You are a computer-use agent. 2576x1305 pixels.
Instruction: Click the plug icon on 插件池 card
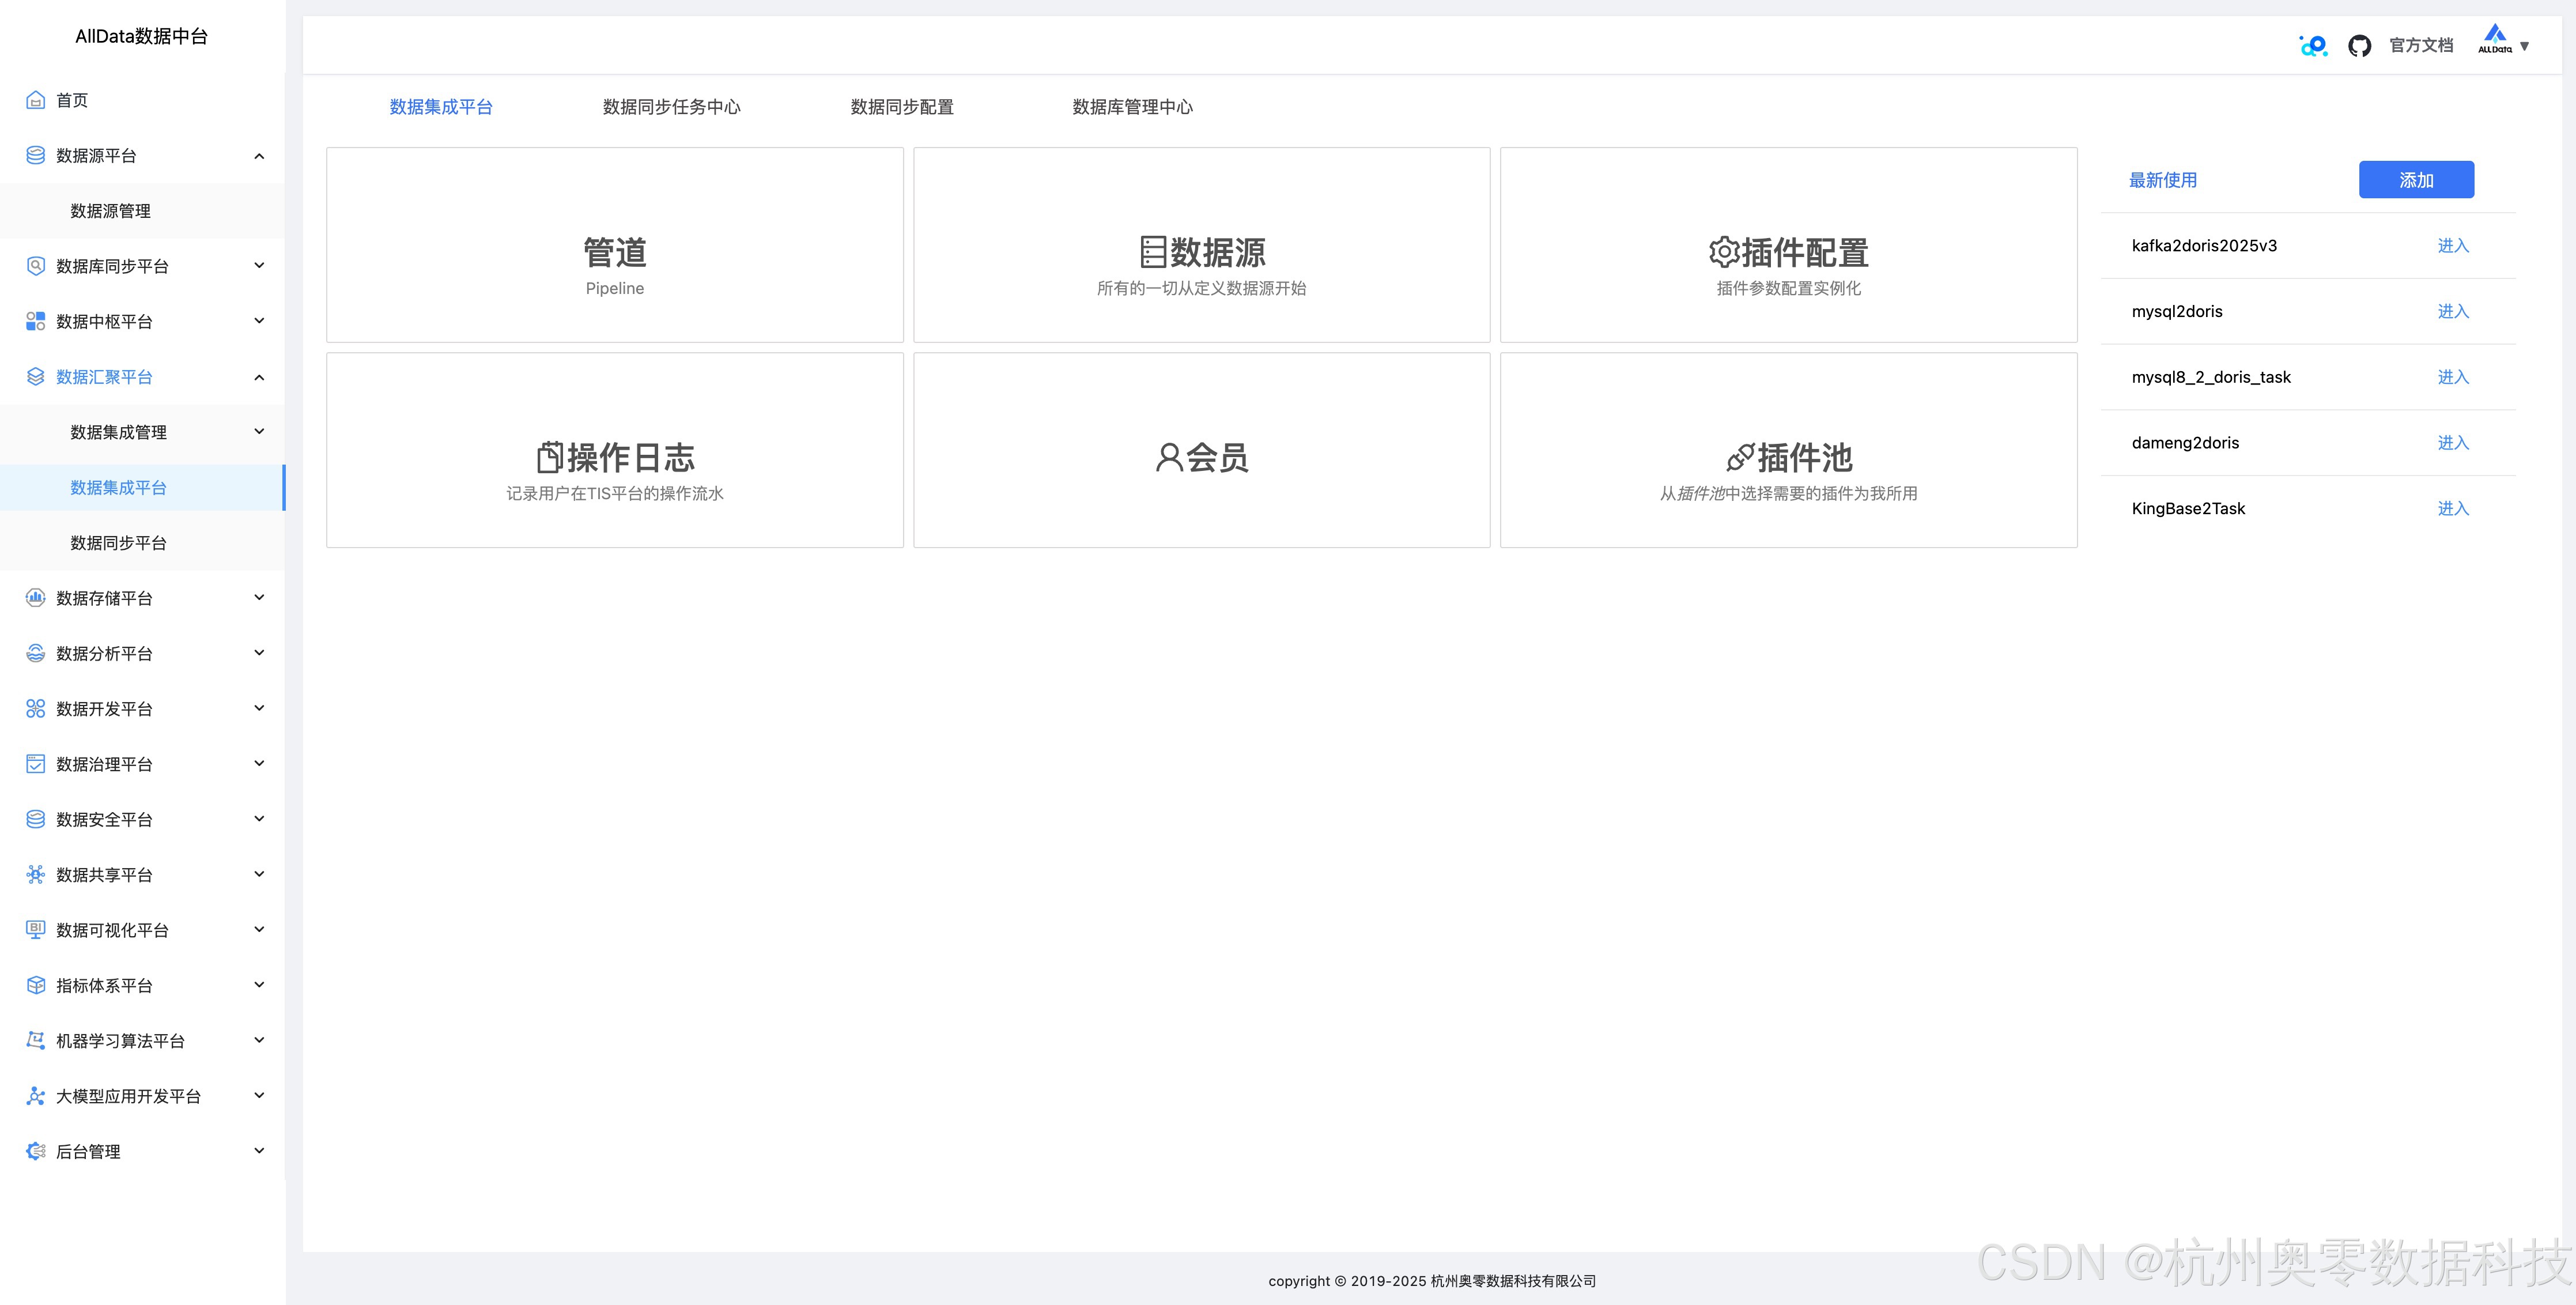(x=1740, y=458)
